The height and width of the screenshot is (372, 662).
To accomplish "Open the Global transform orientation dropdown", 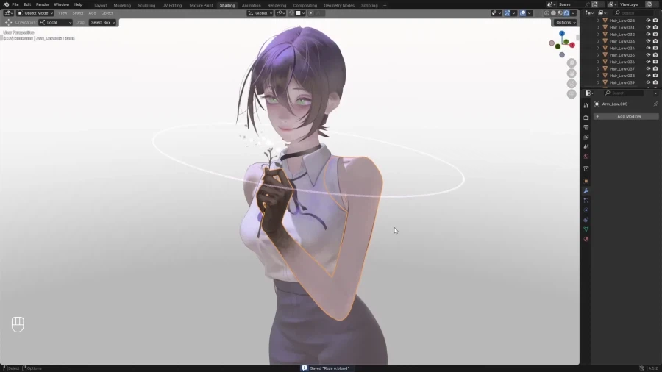I will (260, 13).
